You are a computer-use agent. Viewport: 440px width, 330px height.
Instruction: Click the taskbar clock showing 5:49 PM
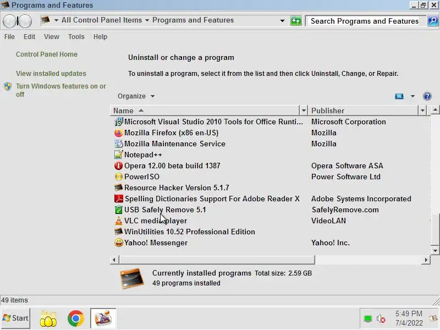click(x=409, y=318)
